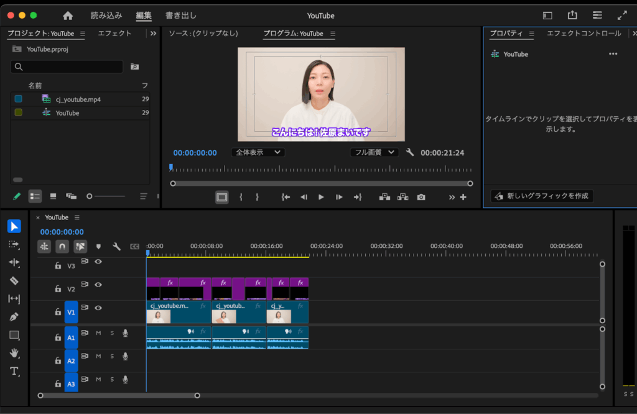Click the project panel search field
This screenshot has height=414, width=637.
point(67,67)
